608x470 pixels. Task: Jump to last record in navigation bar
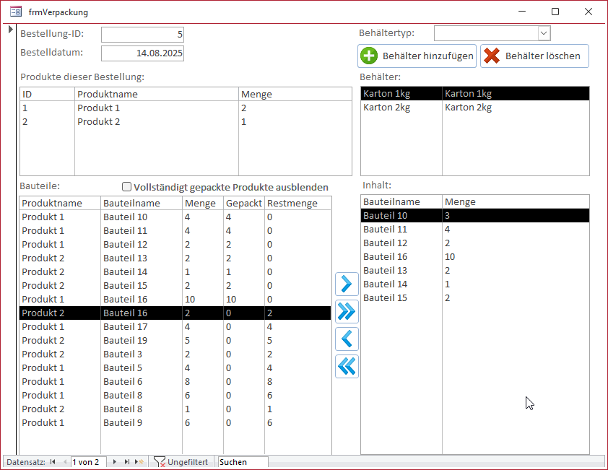click(127, 462)
